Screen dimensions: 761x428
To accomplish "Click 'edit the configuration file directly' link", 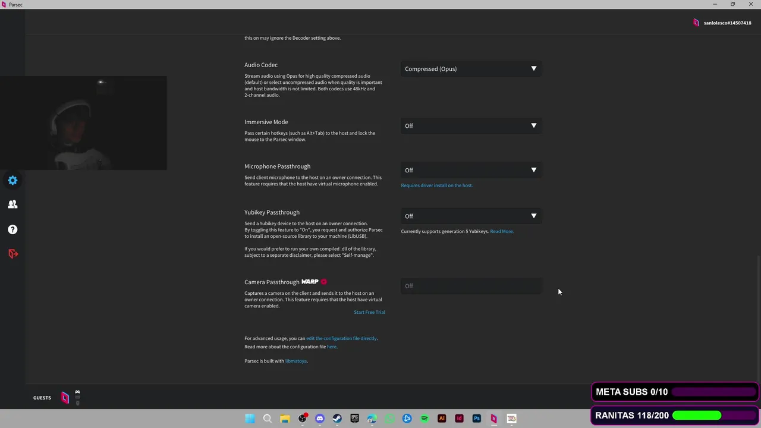I will pos(341,338).
